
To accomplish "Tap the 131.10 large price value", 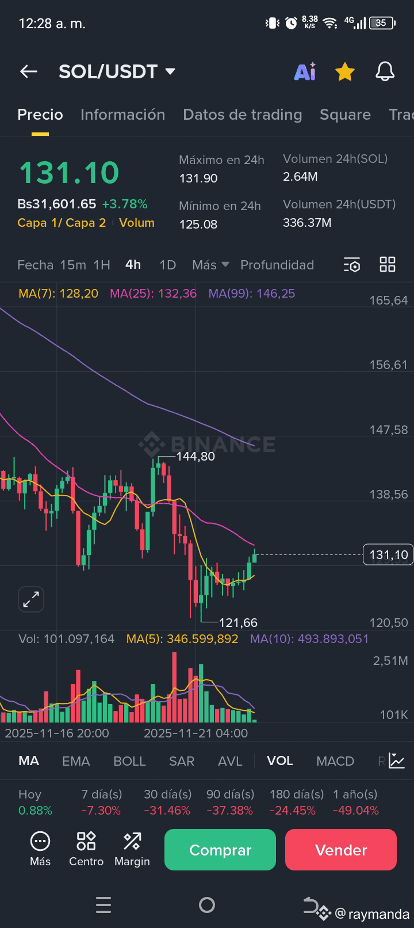I will [69, 173].
